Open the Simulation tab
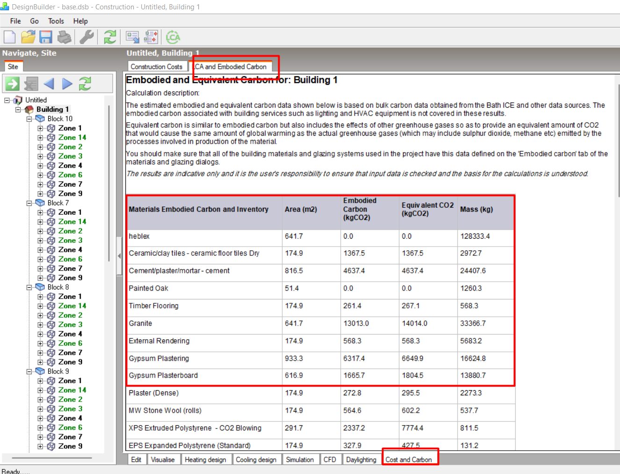The height and width of the screenshot is (474, 620). point(300,459)
